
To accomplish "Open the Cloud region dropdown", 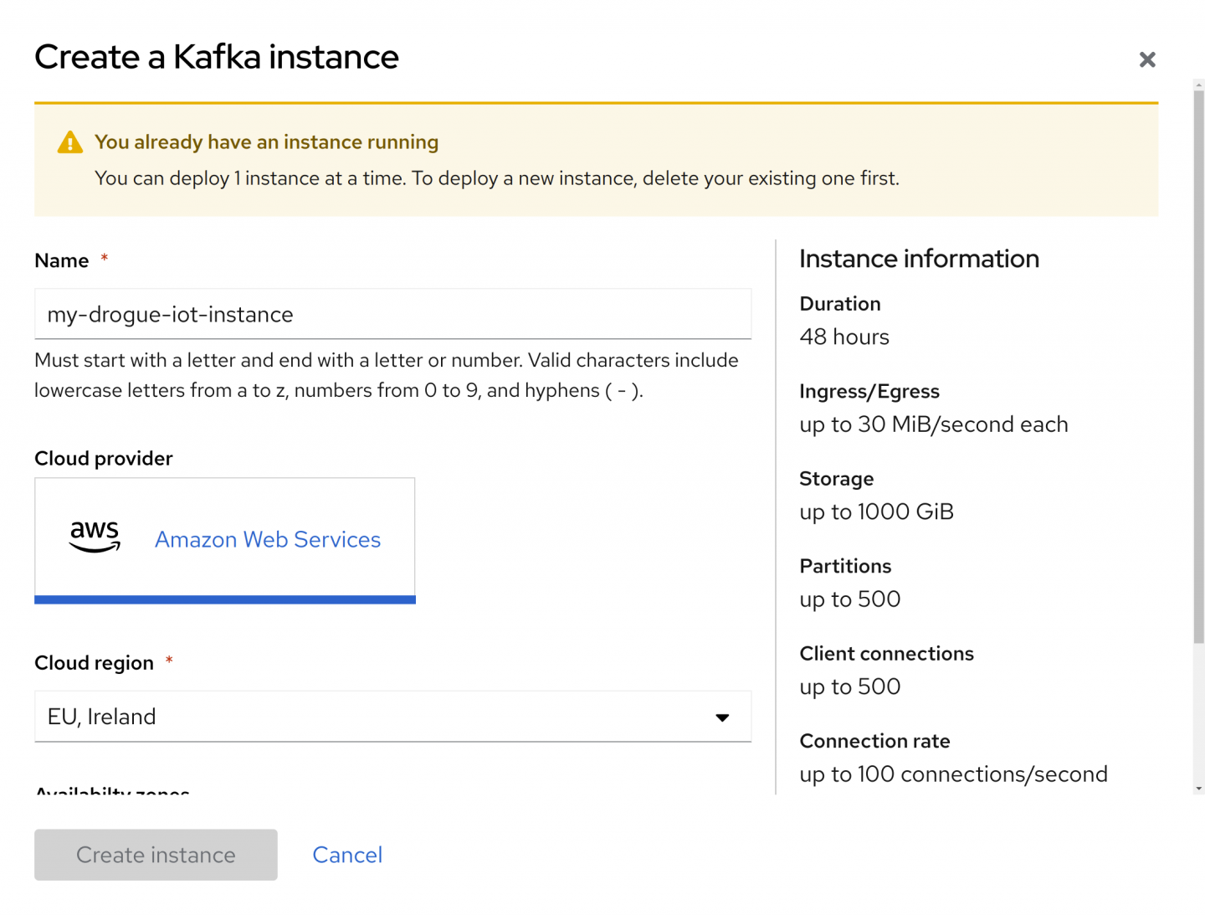I will [392, 717].
